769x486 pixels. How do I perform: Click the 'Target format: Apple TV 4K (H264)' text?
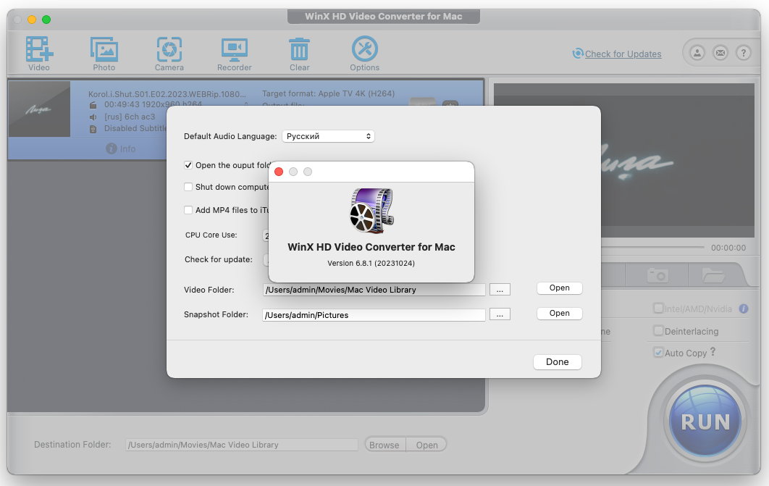click(328, 93)
